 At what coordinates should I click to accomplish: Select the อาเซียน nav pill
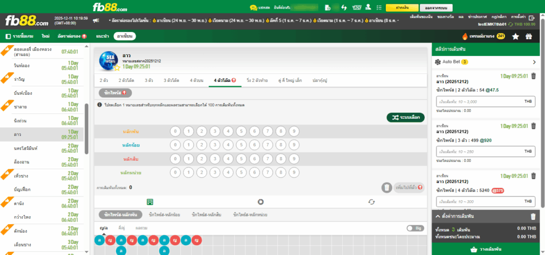tap(125, 36)
